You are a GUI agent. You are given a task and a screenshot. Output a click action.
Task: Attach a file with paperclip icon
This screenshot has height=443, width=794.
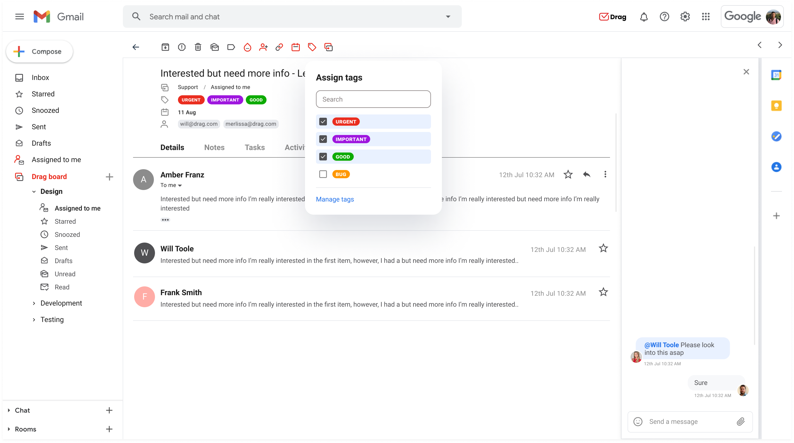click(x=741, y=421)
